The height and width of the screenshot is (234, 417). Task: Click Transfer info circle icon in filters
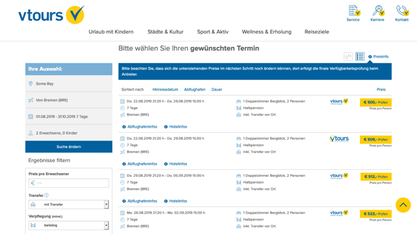[47, 195]
